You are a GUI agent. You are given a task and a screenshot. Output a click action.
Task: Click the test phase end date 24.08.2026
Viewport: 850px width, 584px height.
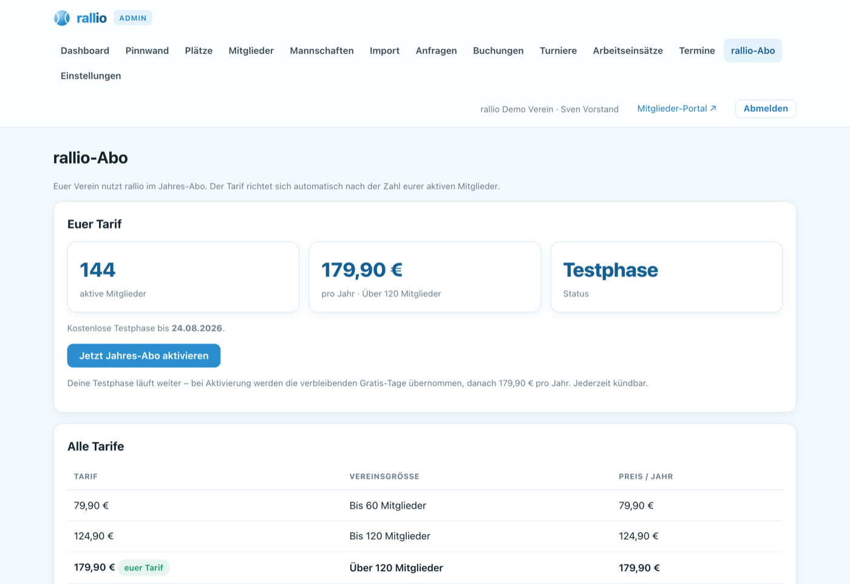[x=197, y=328]
